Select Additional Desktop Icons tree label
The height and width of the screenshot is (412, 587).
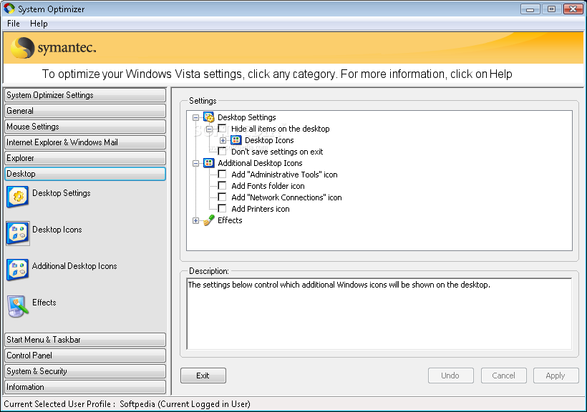[x=260, y=163]
